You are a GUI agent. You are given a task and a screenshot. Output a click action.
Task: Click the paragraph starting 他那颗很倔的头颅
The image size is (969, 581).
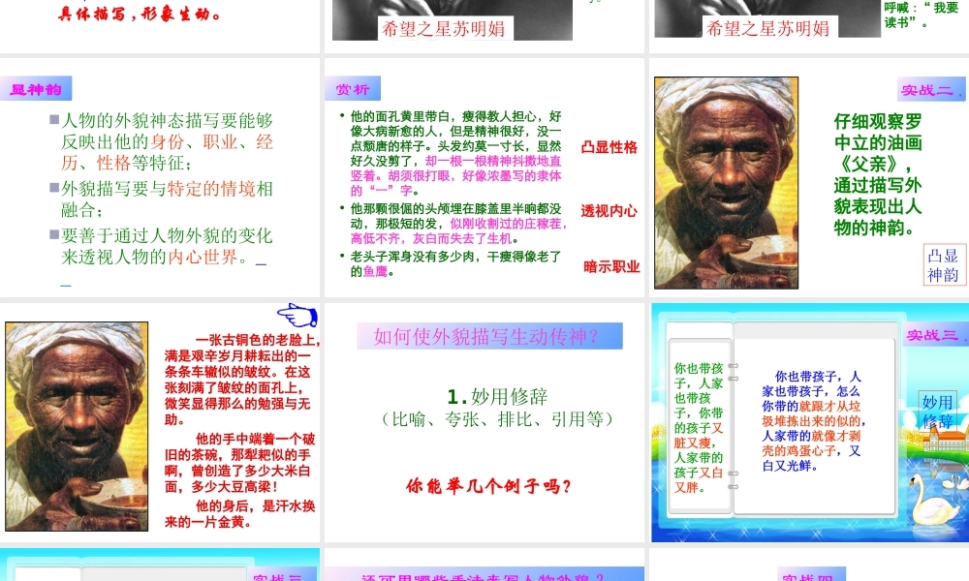(x=456, y=223)
